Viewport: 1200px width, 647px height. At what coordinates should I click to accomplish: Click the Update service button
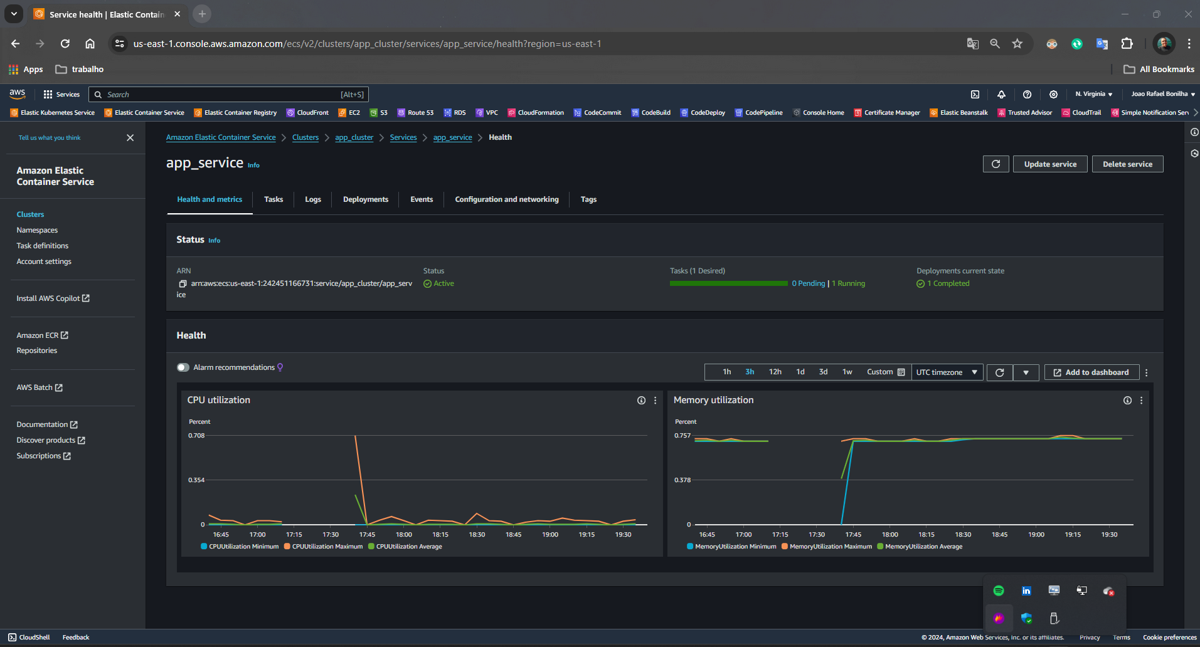point(1050,164)
